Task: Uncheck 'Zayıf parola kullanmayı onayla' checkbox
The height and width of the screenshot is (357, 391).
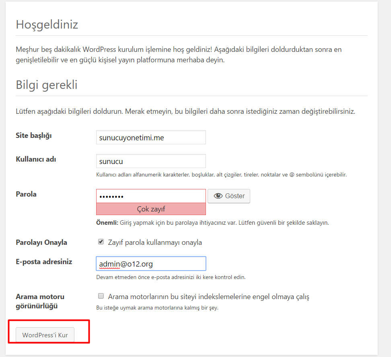Action: click(x=101, y=242)
